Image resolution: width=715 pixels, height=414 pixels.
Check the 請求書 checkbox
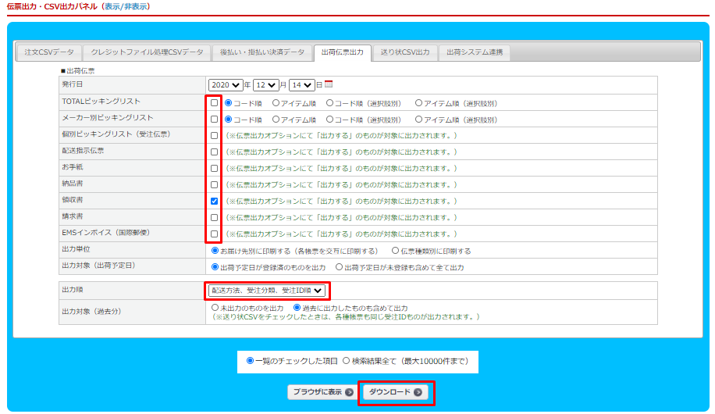[x=214, y=218]
